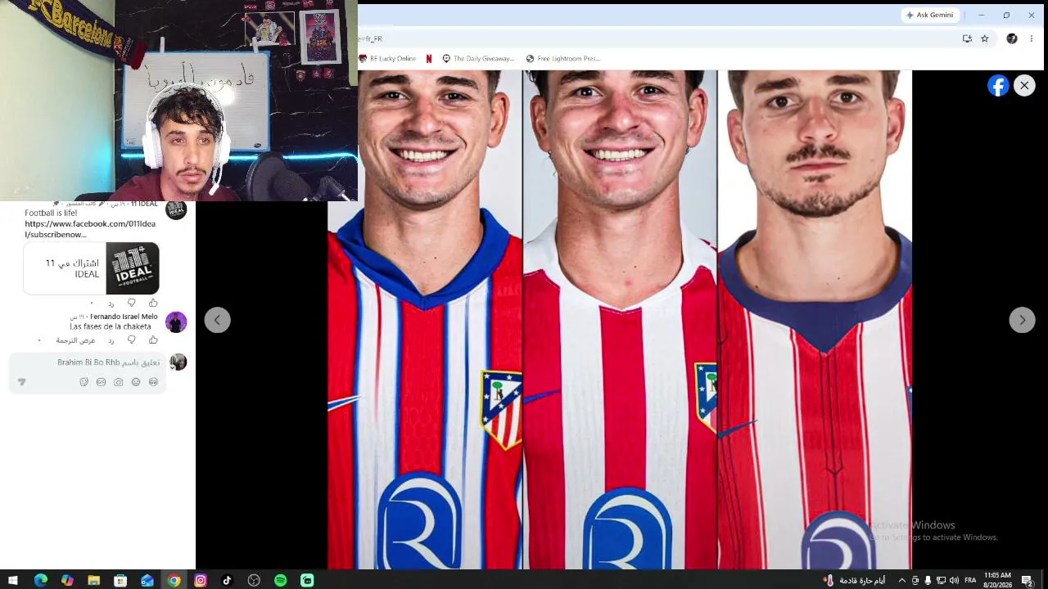Open the Outlook mail app in taskbar
The width and height of the screenshot is (1048, 589).
147,580
